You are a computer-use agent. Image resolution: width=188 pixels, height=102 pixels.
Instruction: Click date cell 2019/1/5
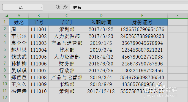(x=101, y=43)
